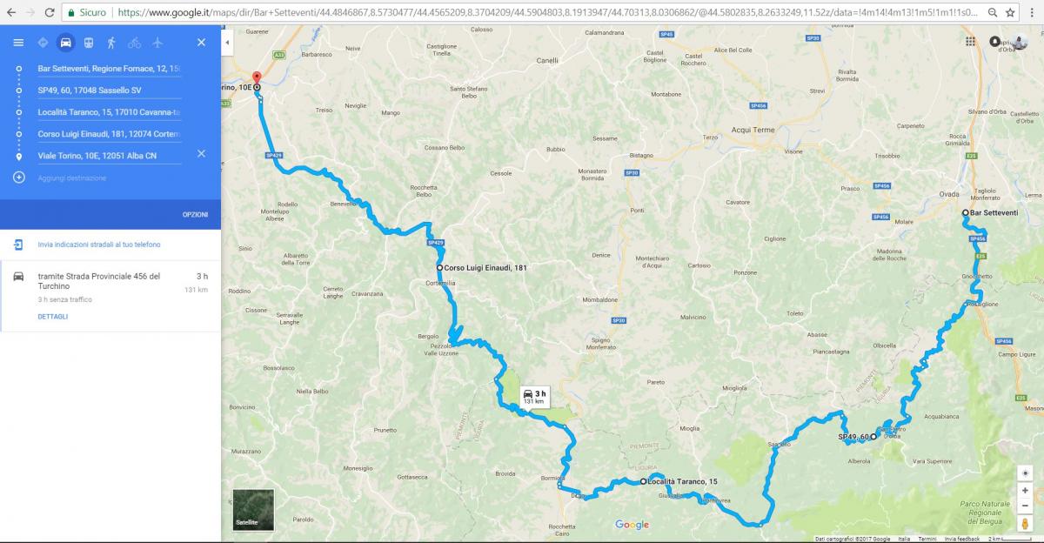Open the Google Maps hamburger menu
This screenshot has width=1044, height=543.
point(18,43)
